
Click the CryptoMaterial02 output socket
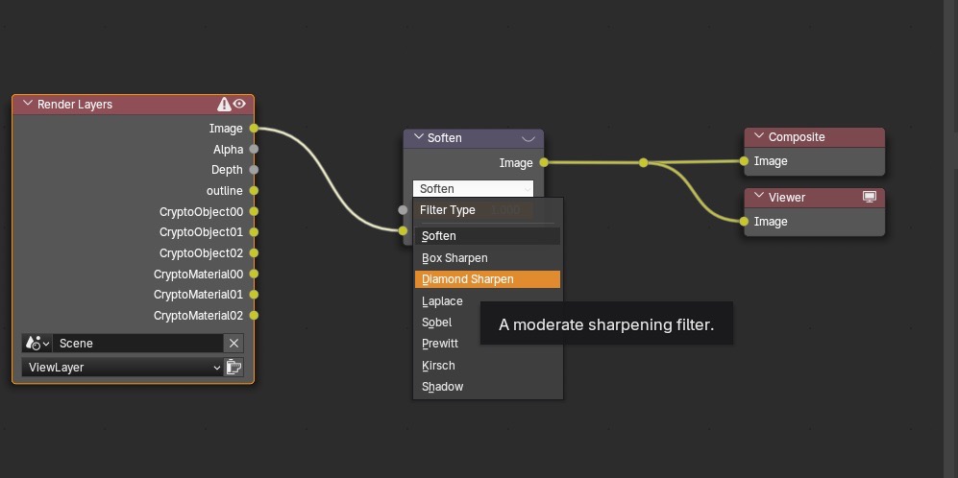click(254, 315)
